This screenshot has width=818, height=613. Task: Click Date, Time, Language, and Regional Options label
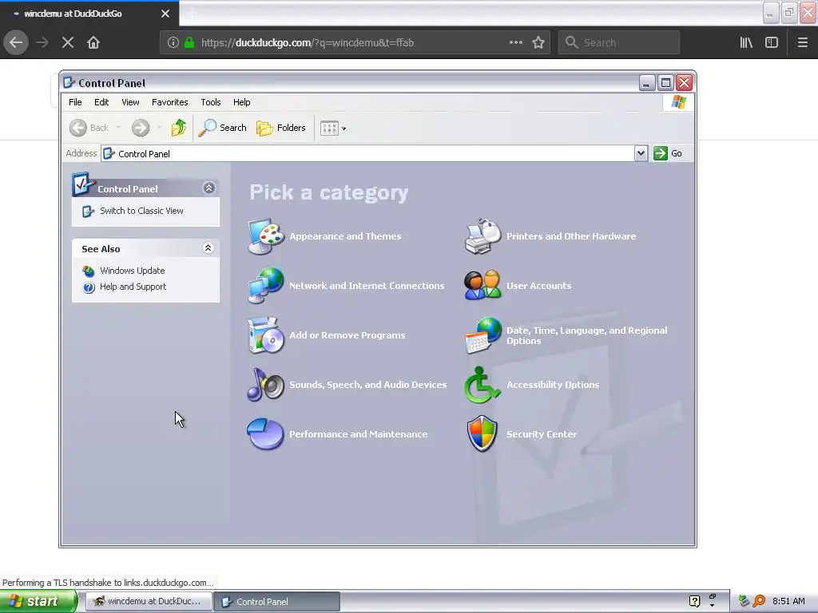point(587,335)
